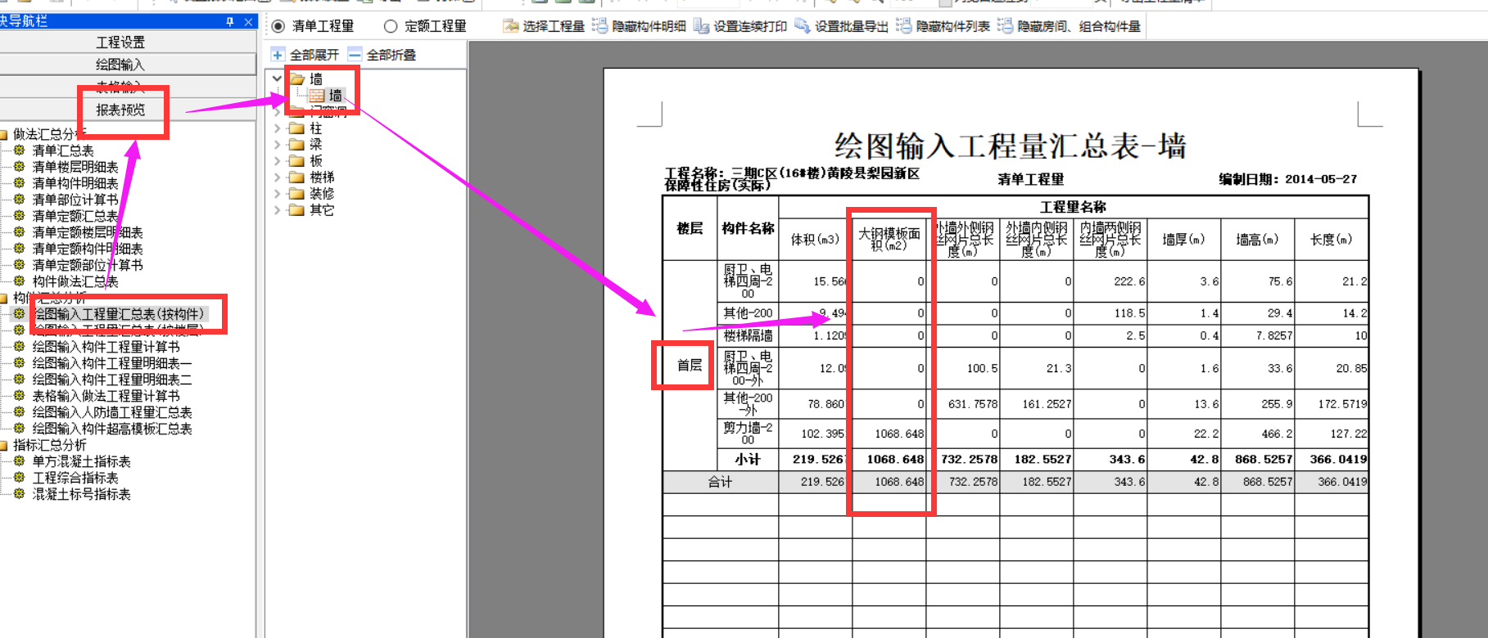The width and height of the screenshot is (1488, 638).
Task: Click the 梁 folder icon
Action: [x=296, y=145]
